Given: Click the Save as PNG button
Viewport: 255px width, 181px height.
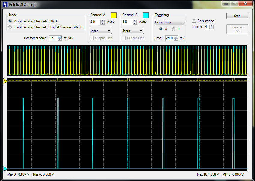Looking at the screenshot, I should coord(237,29).
